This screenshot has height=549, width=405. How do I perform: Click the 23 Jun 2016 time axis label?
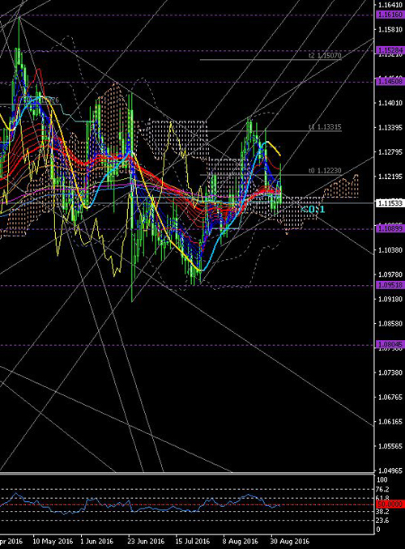146,541
